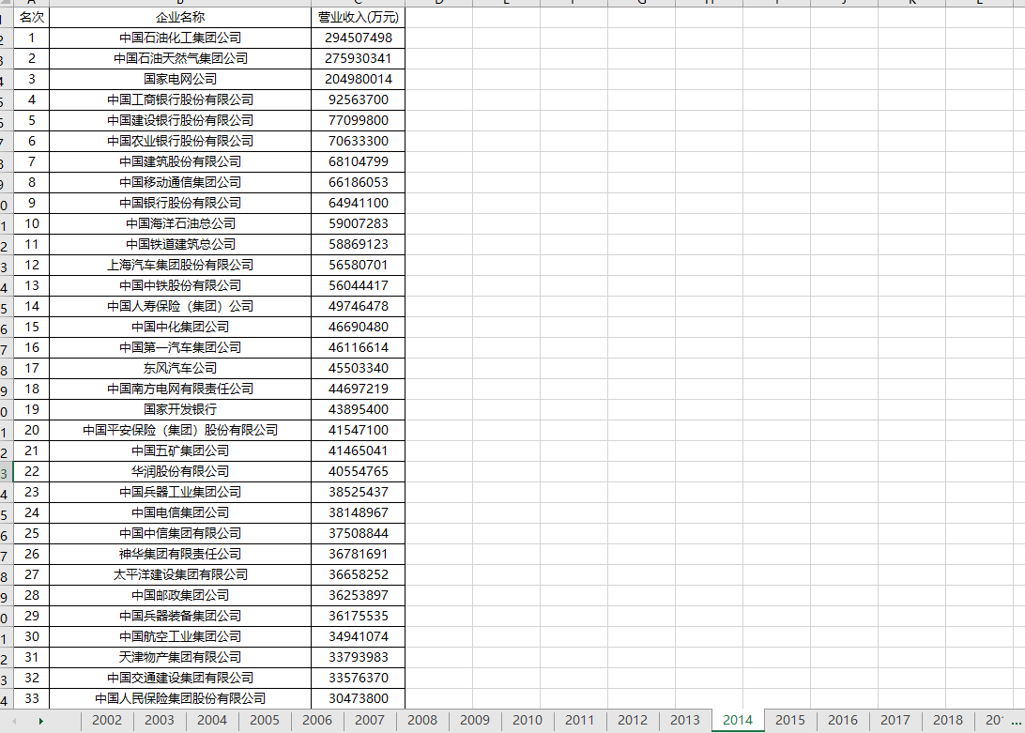Activate the 2010 sheet tab
This screenshot has height=733, width=1025.
[x=528, y=720]
